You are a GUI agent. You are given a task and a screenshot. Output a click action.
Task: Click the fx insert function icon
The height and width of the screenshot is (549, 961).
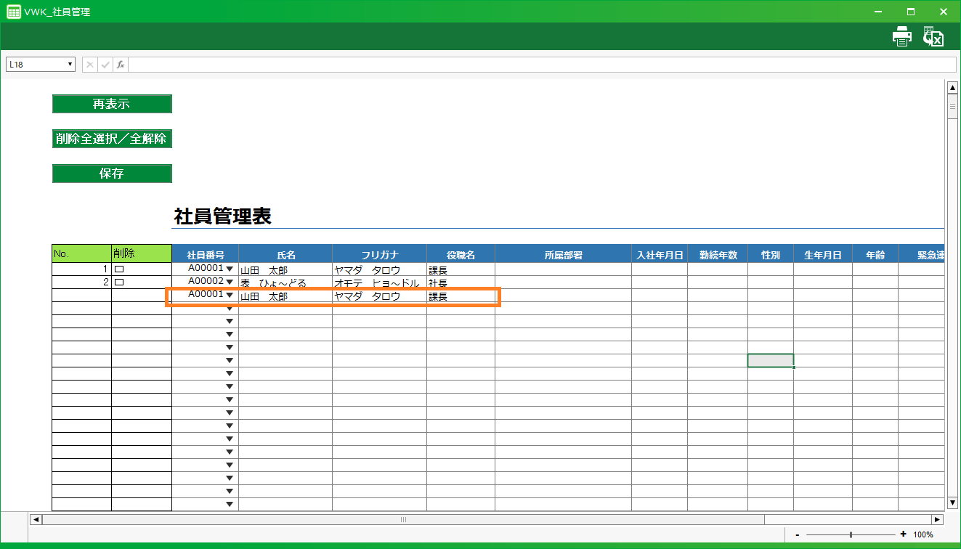pyautogui.click(x=121, y=65)
